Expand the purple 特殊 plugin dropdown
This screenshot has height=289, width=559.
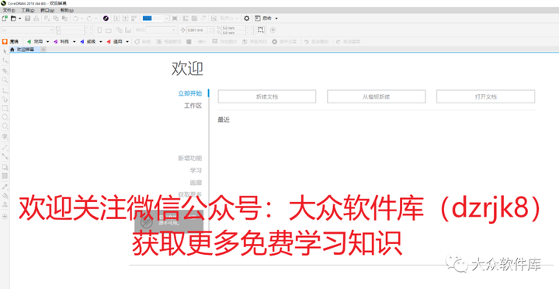tap(75, 41)
